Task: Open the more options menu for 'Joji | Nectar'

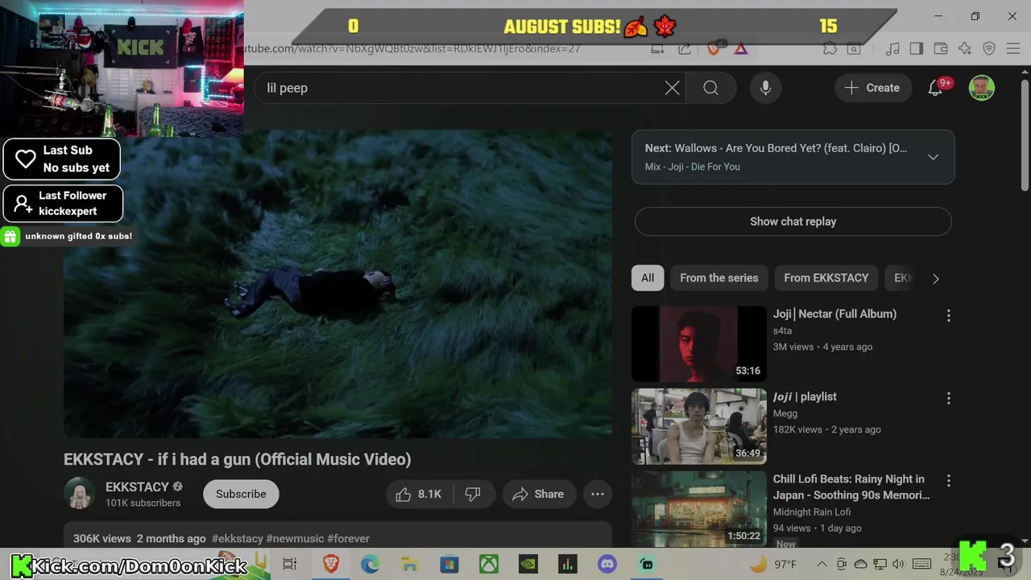Action: pos(948,316)
